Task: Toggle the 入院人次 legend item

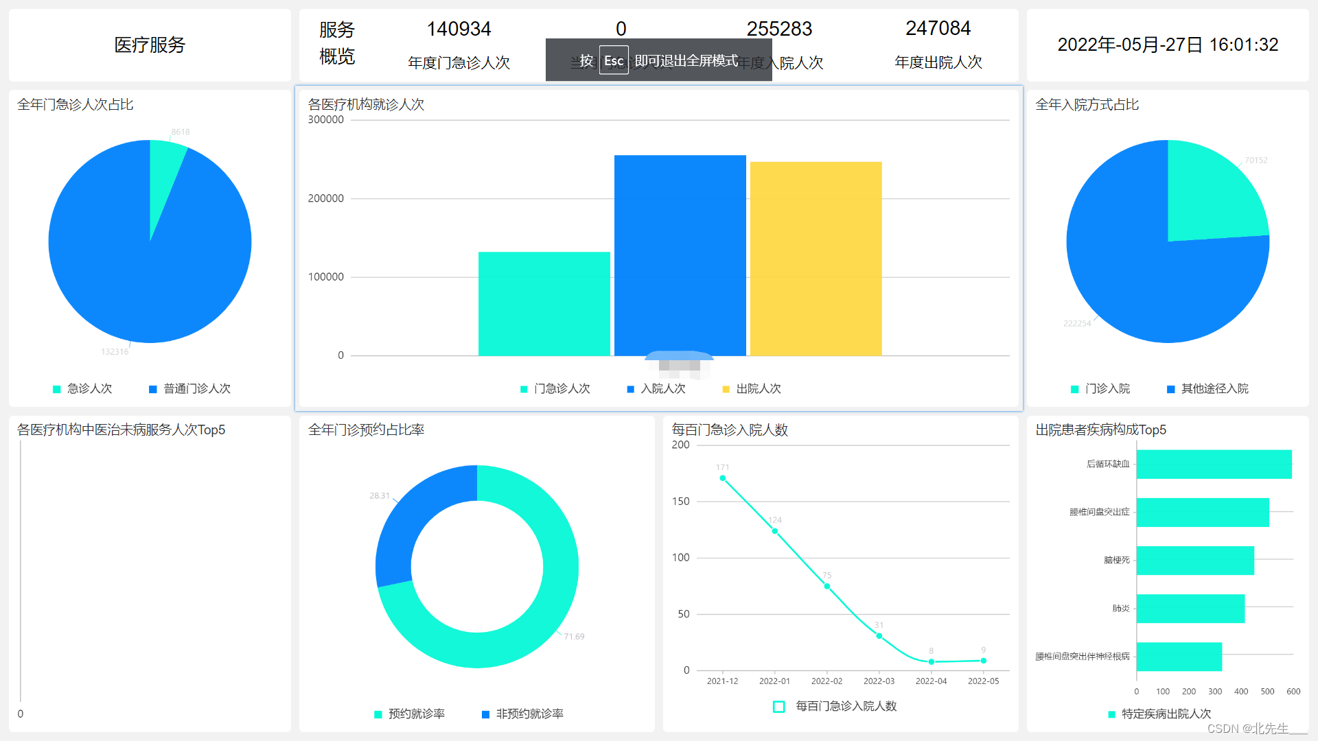Action: coord(656,389)
